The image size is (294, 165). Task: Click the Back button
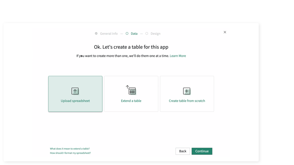tap(183, 151)
